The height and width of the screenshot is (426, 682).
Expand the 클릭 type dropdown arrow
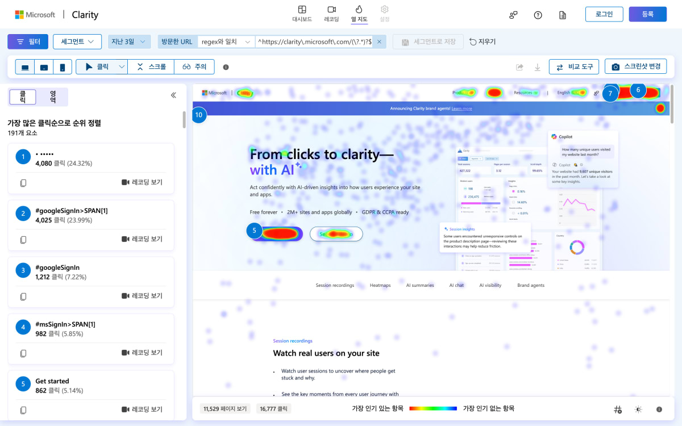122,67
